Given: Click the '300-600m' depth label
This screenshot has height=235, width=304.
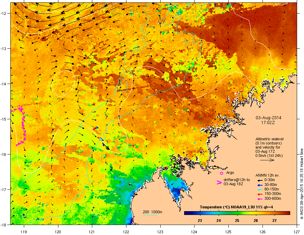Looking at the screenshot, I should pos(273,199).
